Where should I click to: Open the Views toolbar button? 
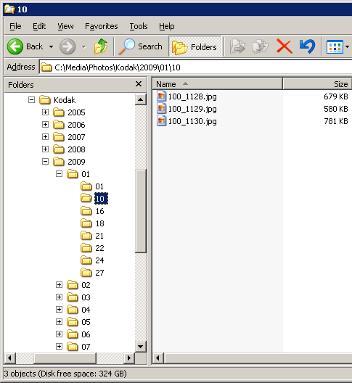(335, 46)
